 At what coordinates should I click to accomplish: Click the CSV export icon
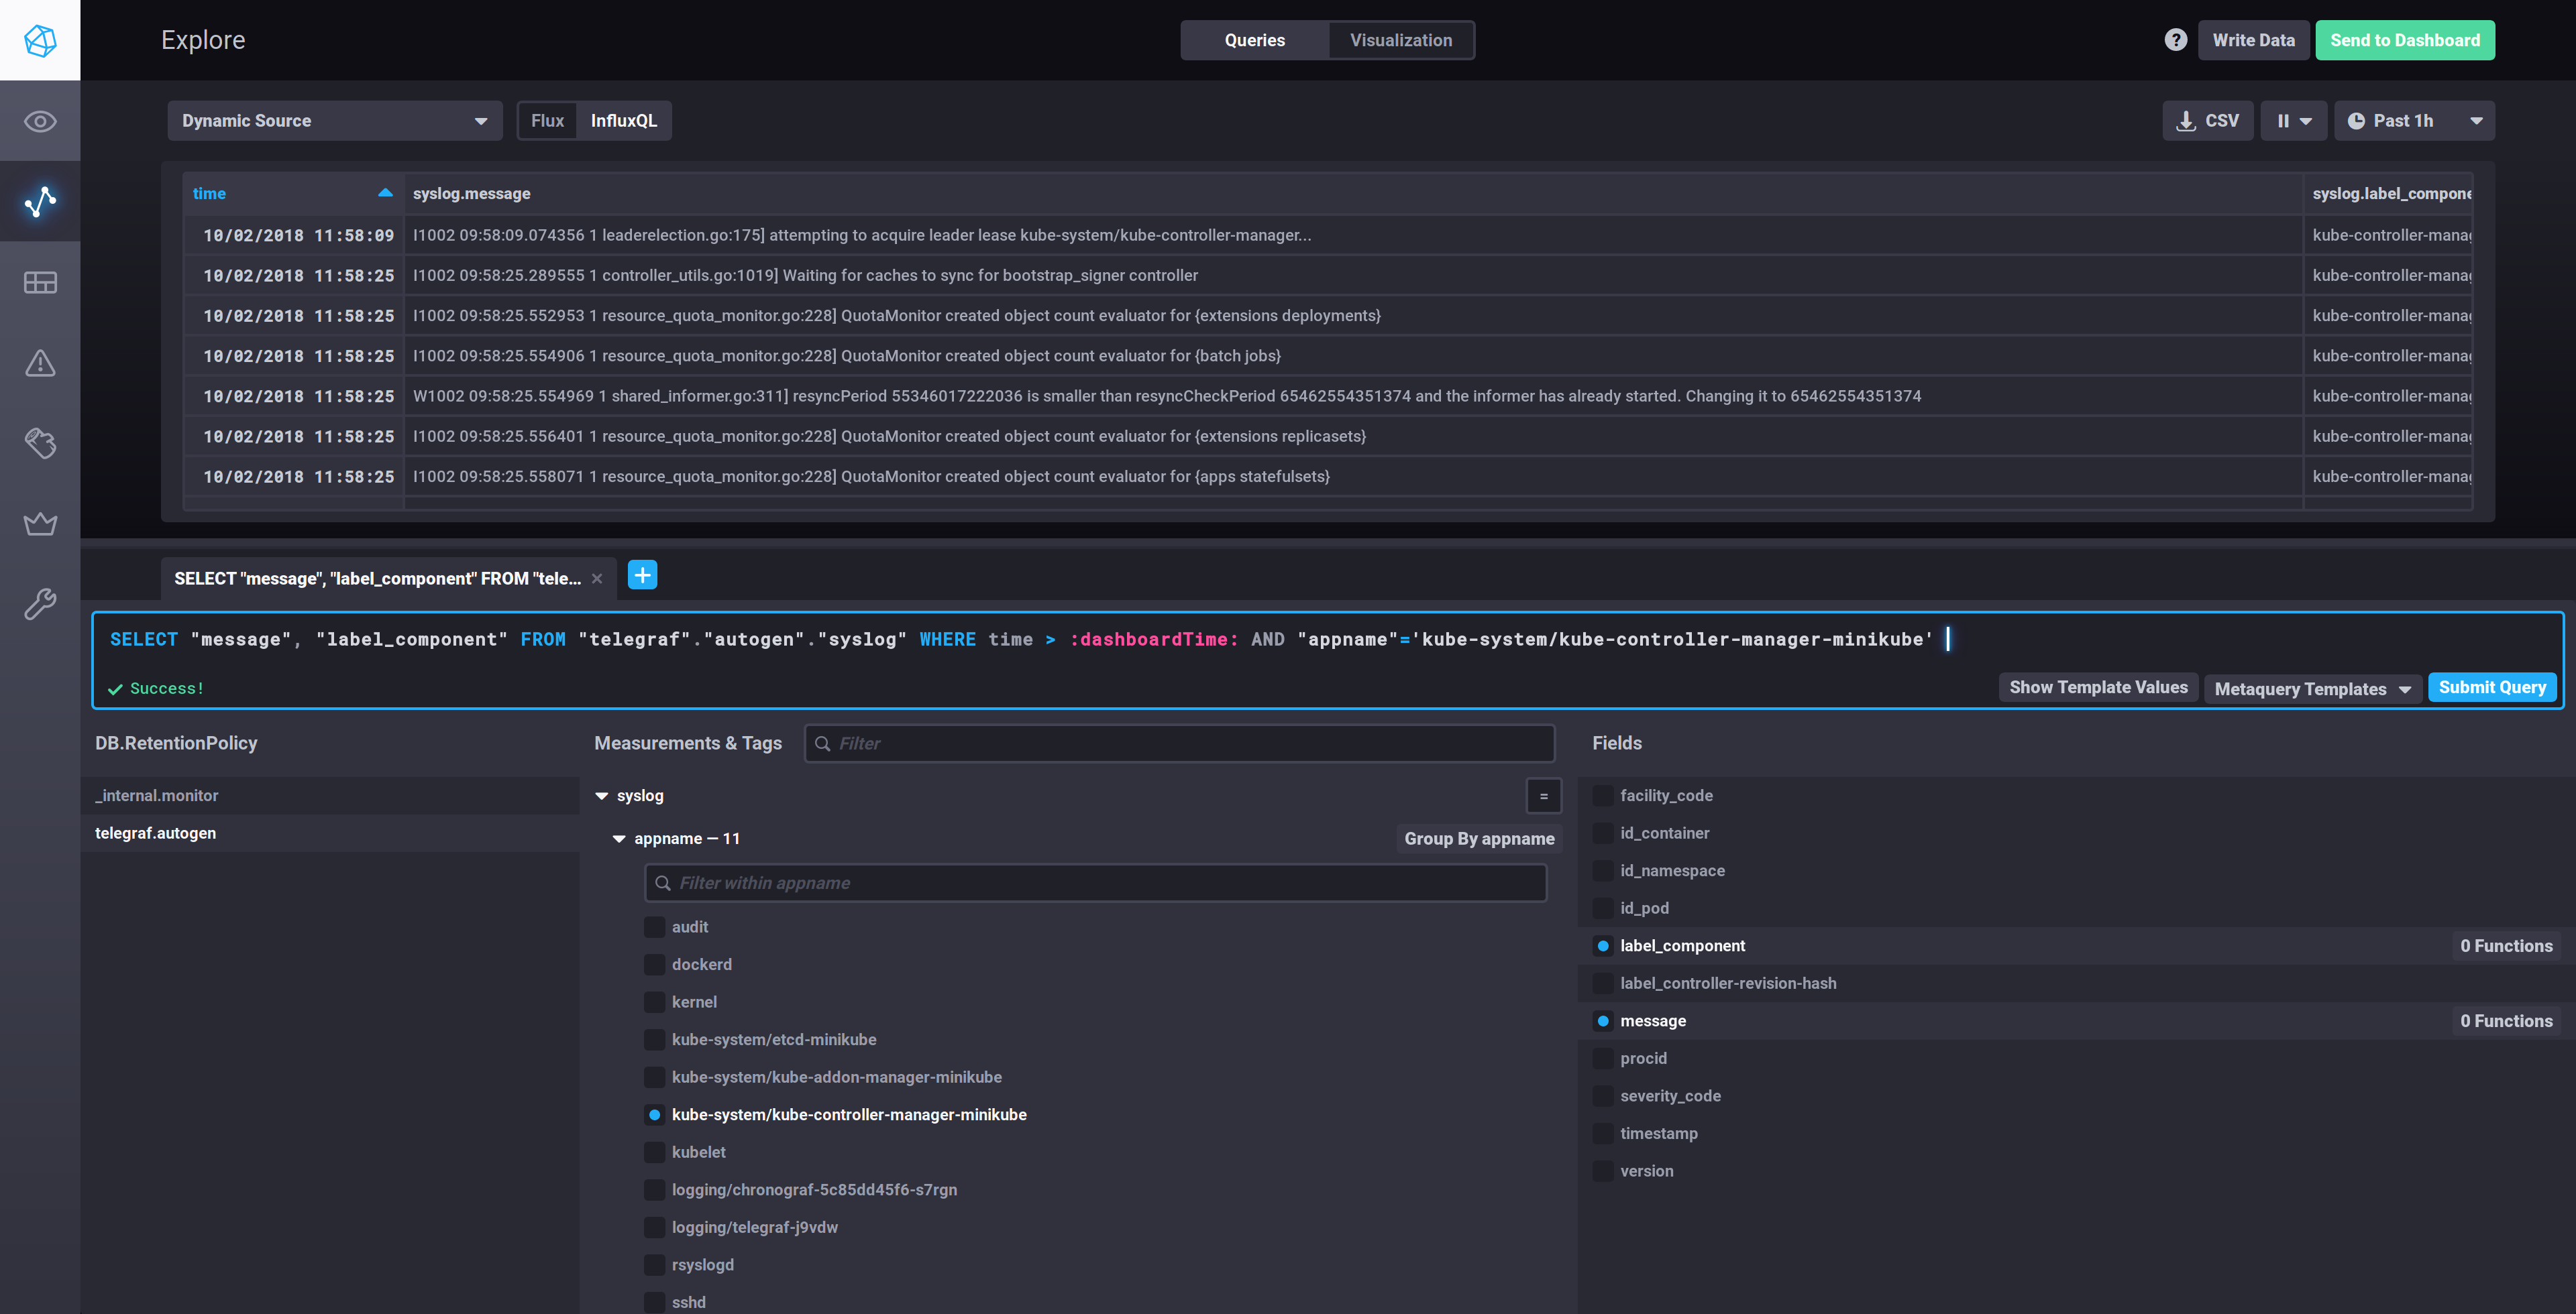click(x=2208, y=119)
